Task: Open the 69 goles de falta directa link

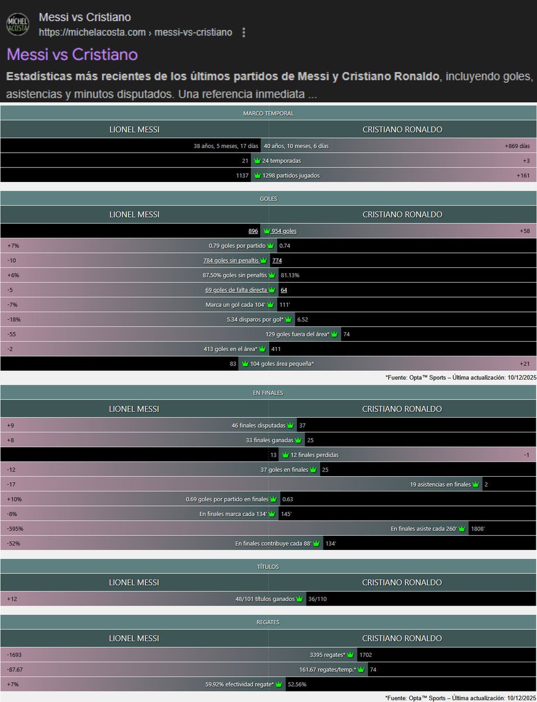Action: click(x=237, y=290)
